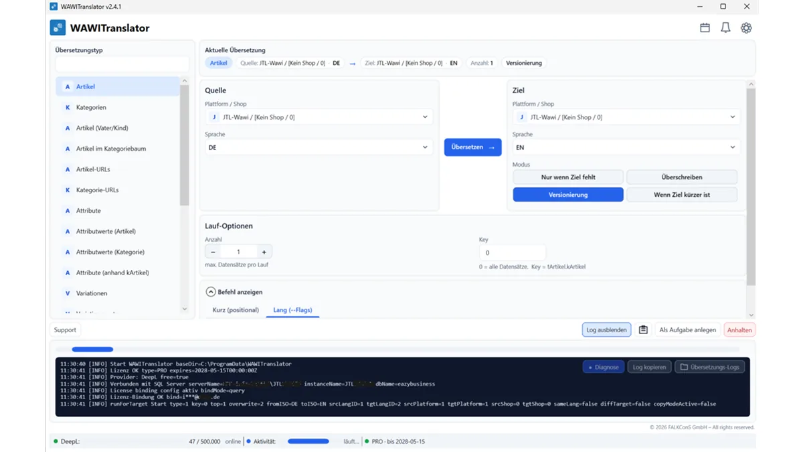This screenshot has width=803, height=452.
Task: Click Als Aufgabe anlegen button
Action: pos(687,329)
